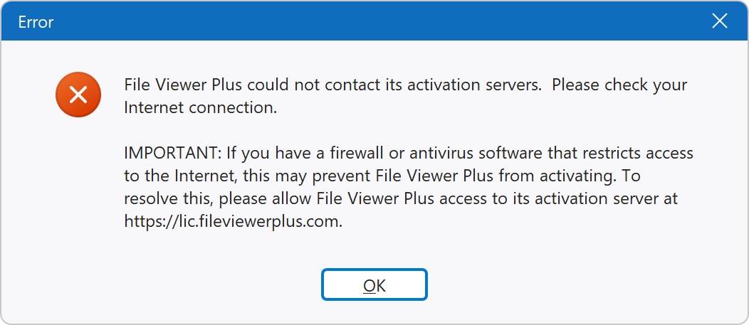
Task: Click the red error circle icon
Action: click(x=78, y=95)
